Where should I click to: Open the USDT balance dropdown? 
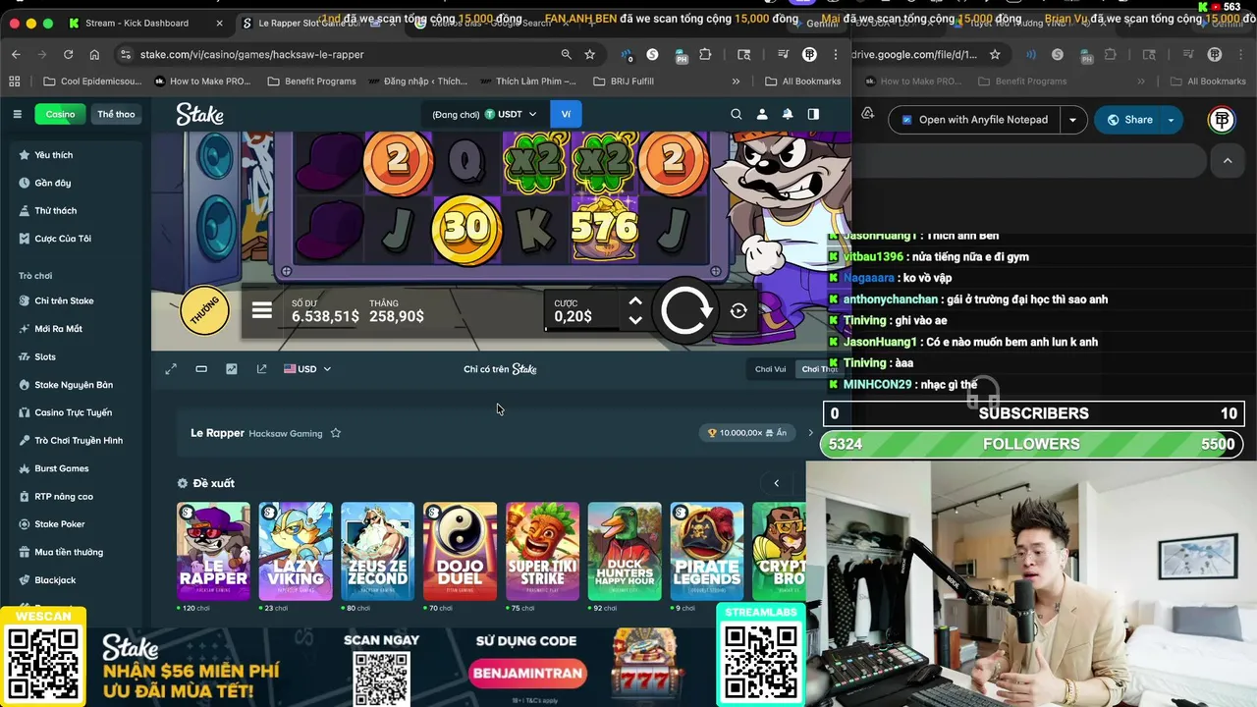pos(511,114)
